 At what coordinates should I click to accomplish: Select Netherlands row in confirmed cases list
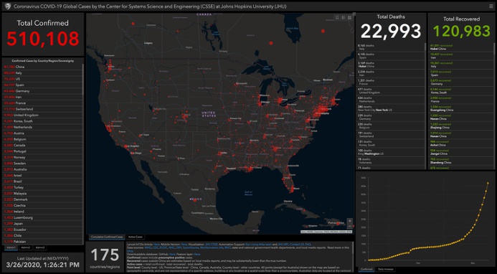(42, 127)
